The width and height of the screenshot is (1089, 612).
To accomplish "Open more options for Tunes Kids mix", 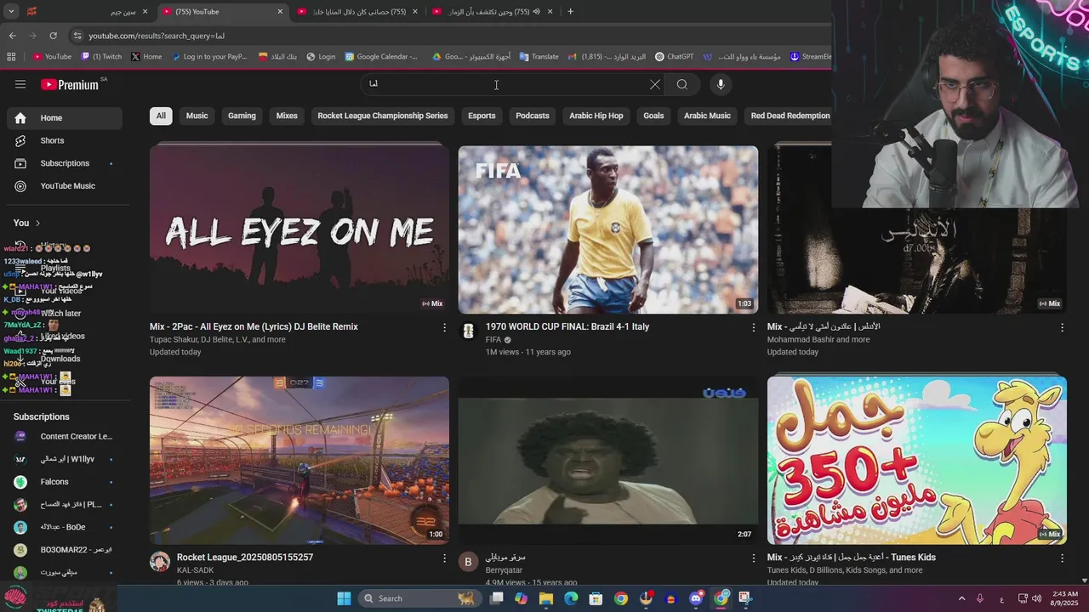I will coord(1062,558).
